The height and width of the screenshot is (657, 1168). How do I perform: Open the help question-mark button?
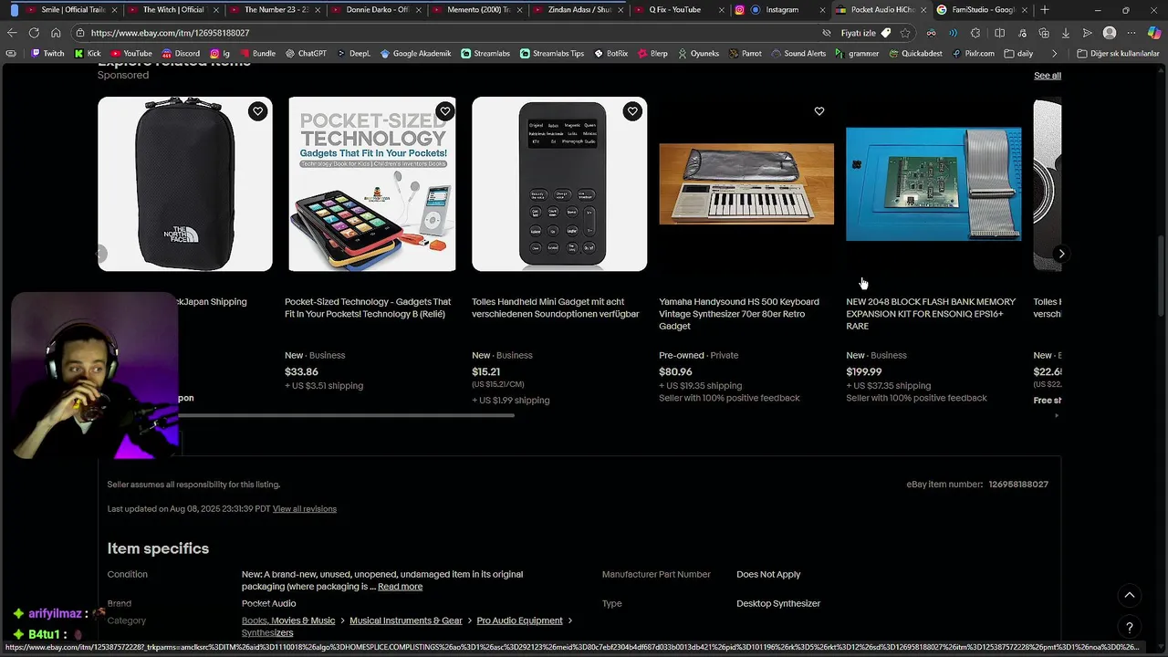(1129, 627)
